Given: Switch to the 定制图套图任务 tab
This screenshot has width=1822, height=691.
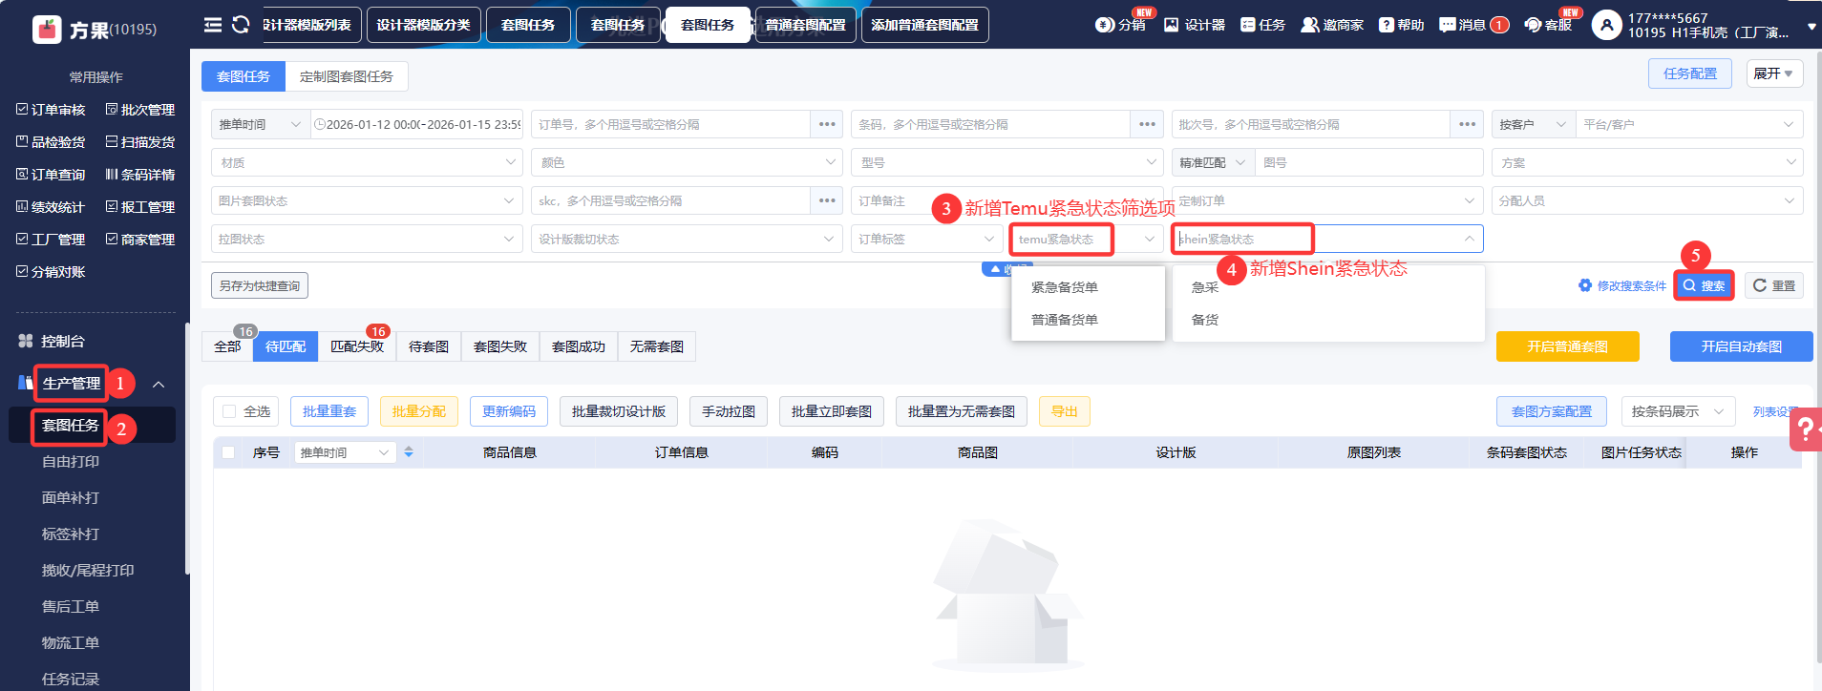Looking at the screenshot, I should 347,76.
